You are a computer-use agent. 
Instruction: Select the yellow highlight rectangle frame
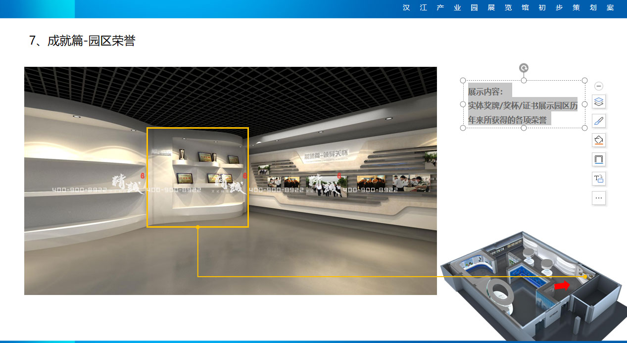tap(197, 128)
